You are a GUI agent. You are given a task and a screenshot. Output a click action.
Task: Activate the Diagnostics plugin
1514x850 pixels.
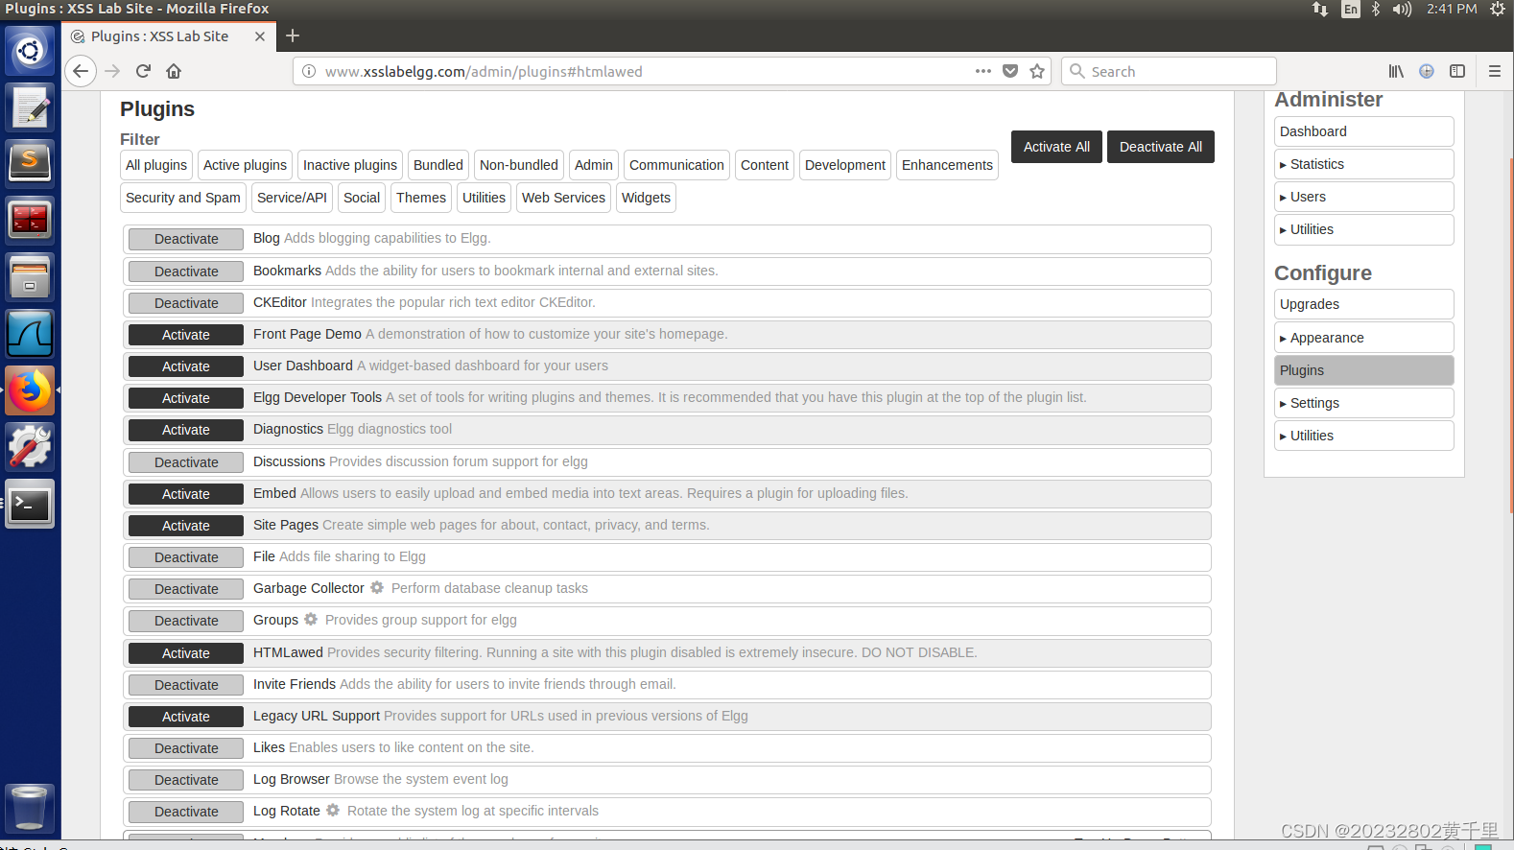click(186, 430)
